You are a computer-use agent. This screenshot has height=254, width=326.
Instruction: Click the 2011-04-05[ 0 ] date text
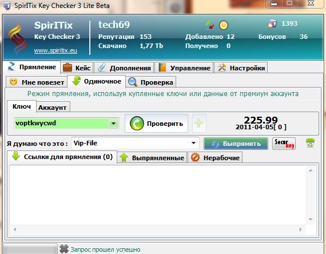coord(261,127)
